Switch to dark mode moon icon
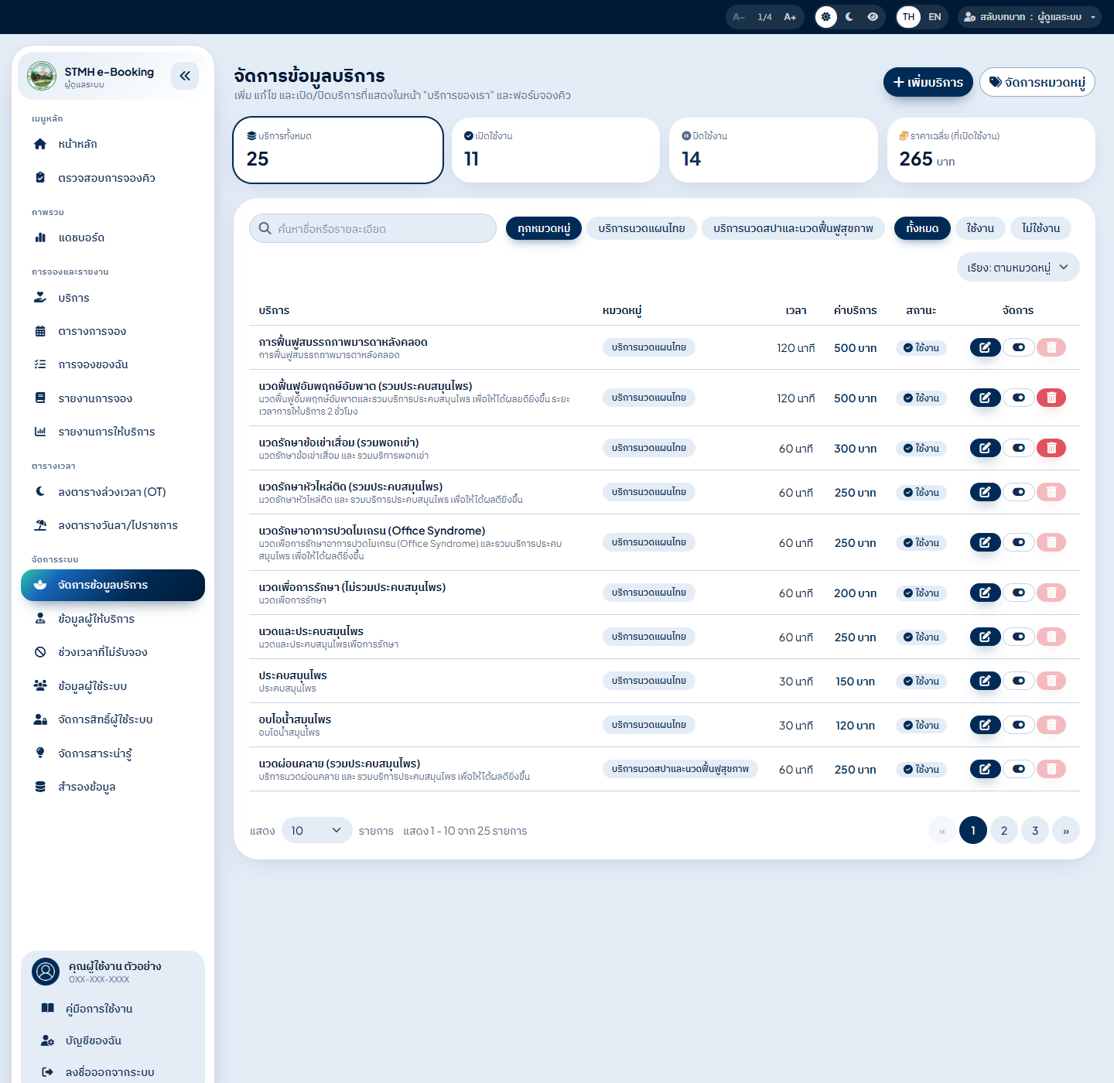Image resolution: width=1114 pixels, height=1083 pixels. [849, 17]
